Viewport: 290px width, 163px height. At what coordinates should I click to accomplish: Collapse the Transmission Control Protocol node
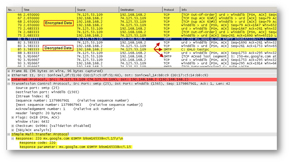tap(8, 84)
